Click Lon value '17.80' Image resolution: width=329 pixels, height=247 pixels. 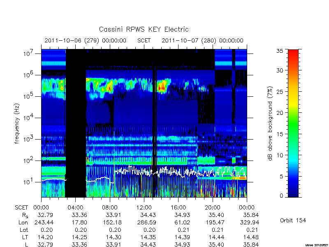(79, 222)
